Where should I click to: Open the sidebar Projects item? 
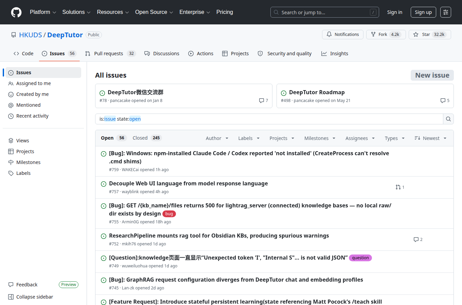[x=43, y=151]
